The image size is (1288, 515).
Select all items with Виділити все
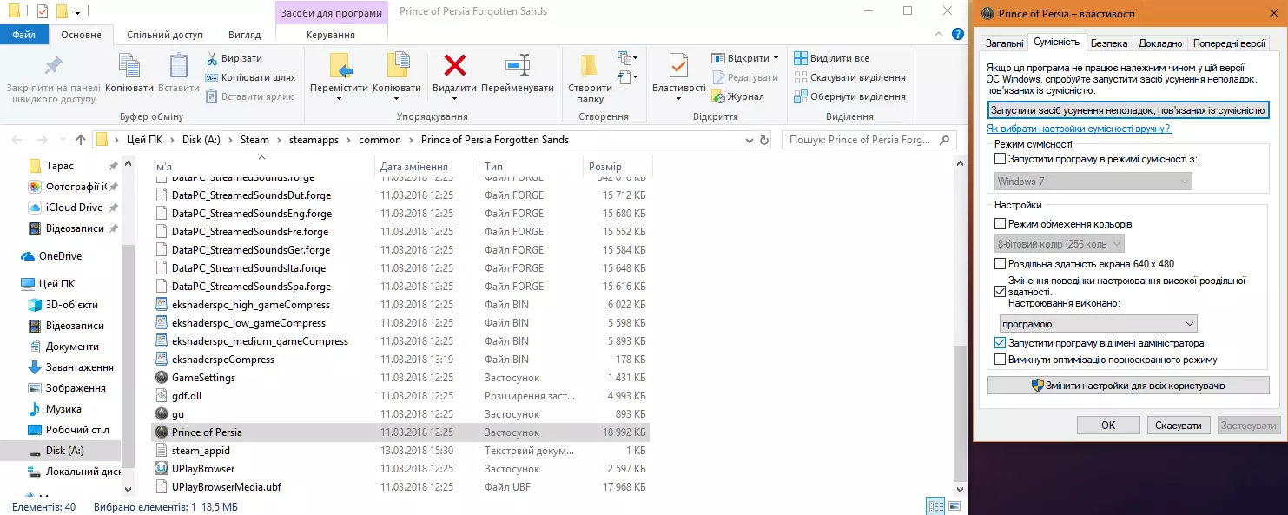832,58
